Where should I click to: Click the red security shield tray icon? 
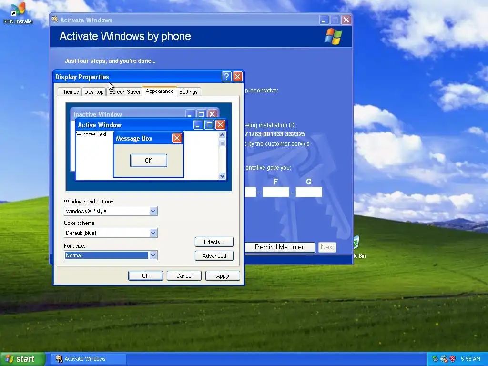coord(453,359)
